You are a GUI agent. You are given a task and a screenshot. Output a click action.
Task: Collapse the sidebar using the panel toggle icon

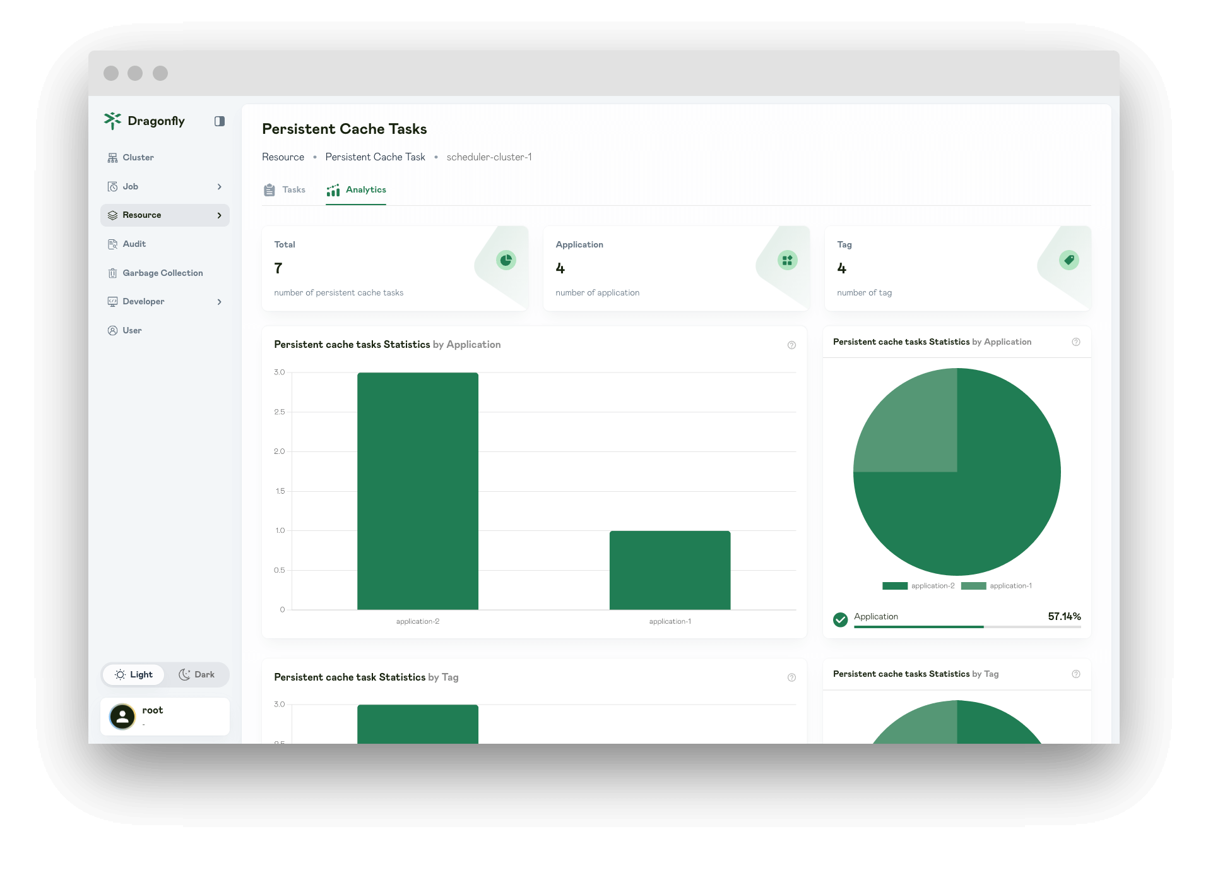click(x=219, y=121)
